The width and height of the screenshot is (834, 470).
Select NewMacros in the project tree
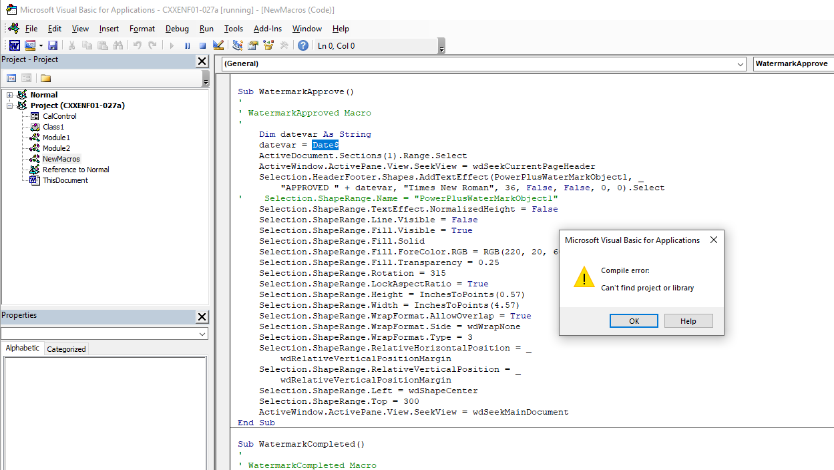pos(61,159)
